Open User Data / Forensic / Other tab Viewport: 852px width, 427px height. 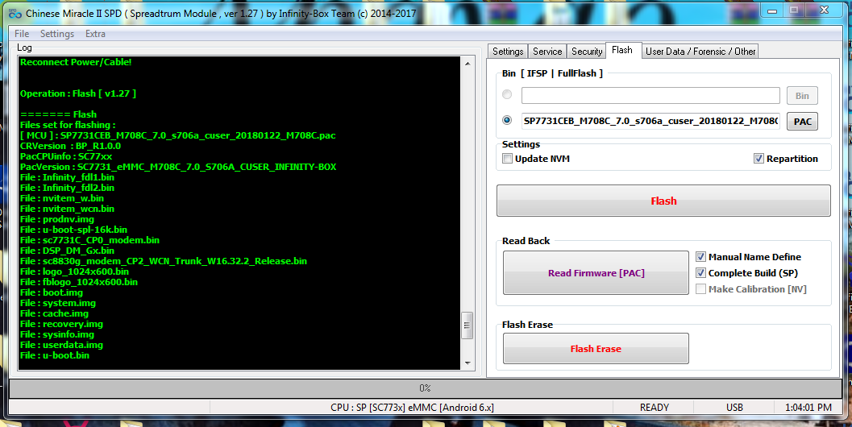[x=700, y=51]
